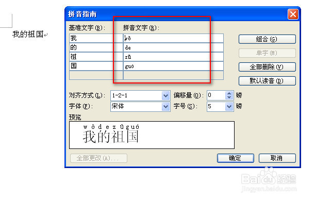Click the preview box showing 我的祖国
The width and height of the screenshot is (315, 200).
click(x=152, y=135)
